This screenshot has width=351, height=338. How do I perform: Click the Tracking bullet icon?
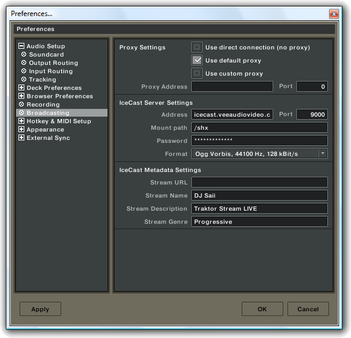[x=24, y=79]
